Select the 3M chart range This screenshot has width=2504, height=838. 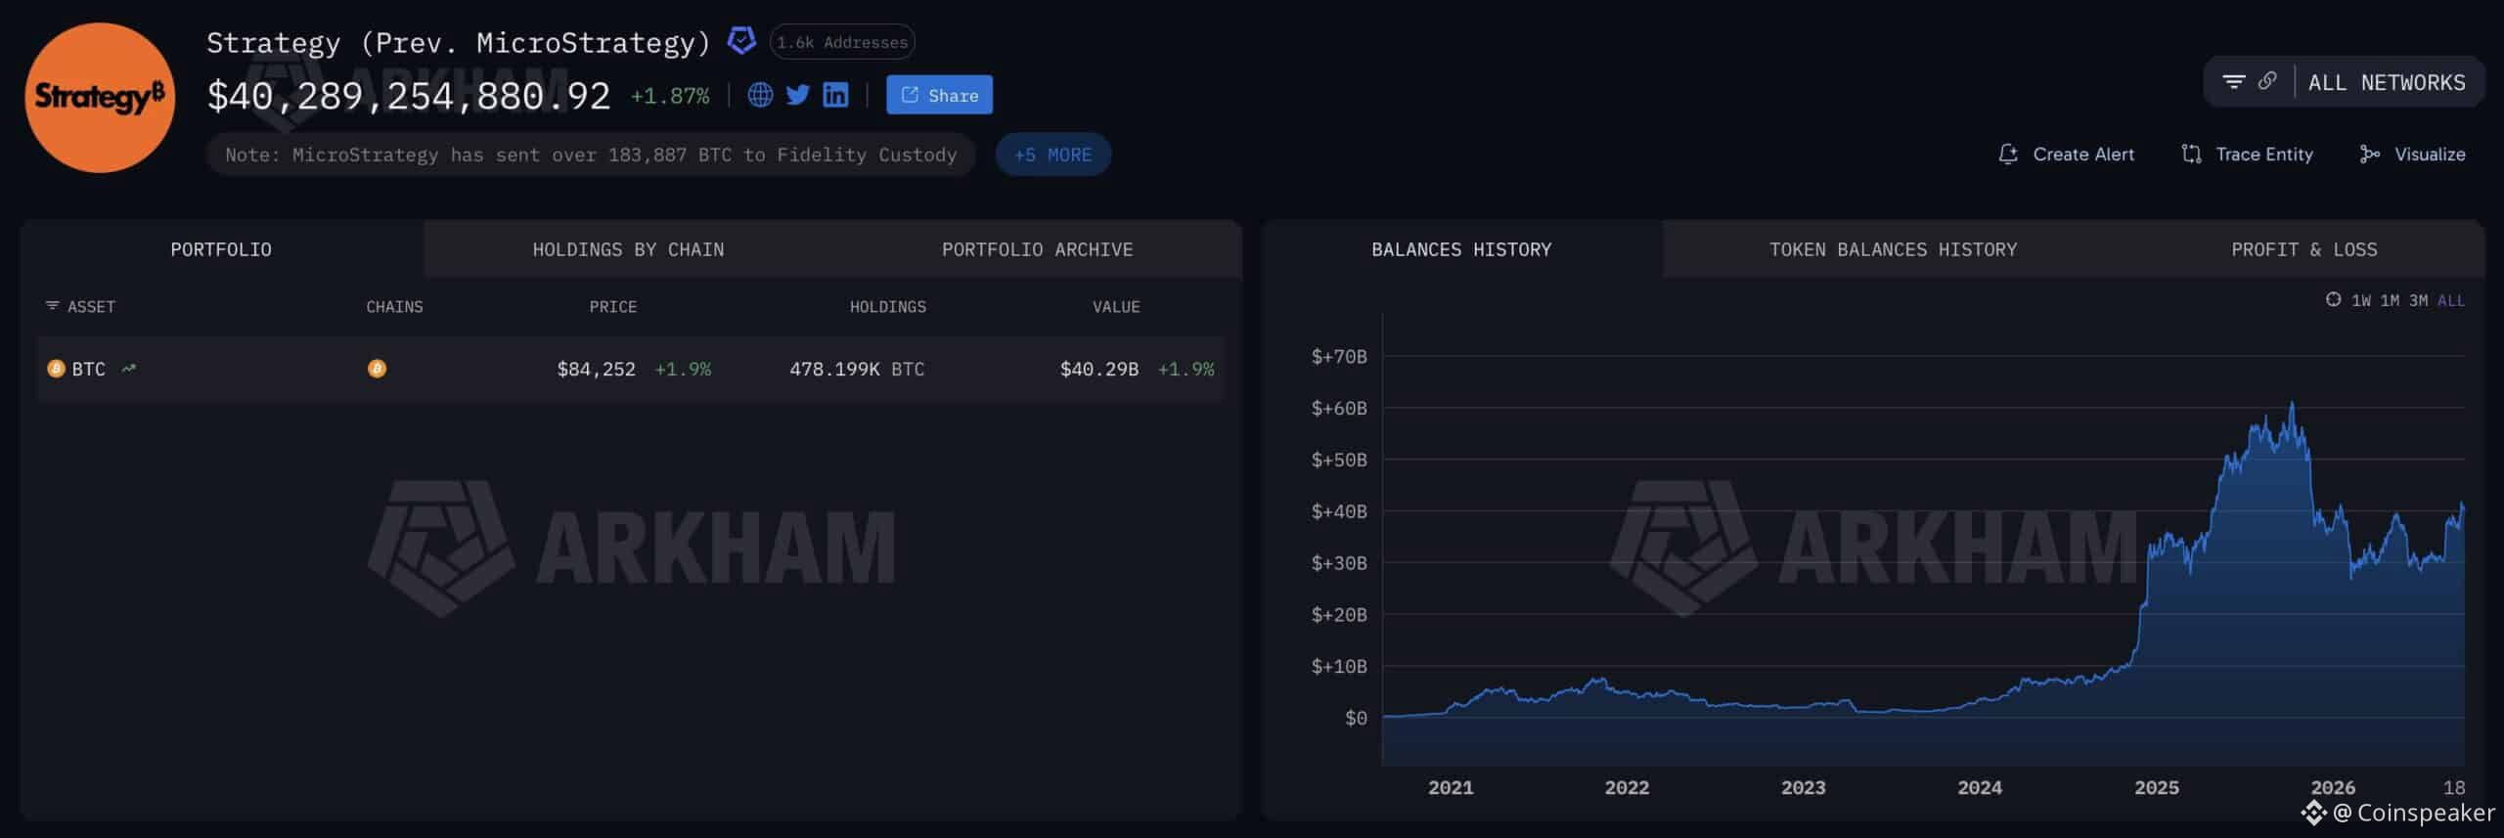point(2418,301)
